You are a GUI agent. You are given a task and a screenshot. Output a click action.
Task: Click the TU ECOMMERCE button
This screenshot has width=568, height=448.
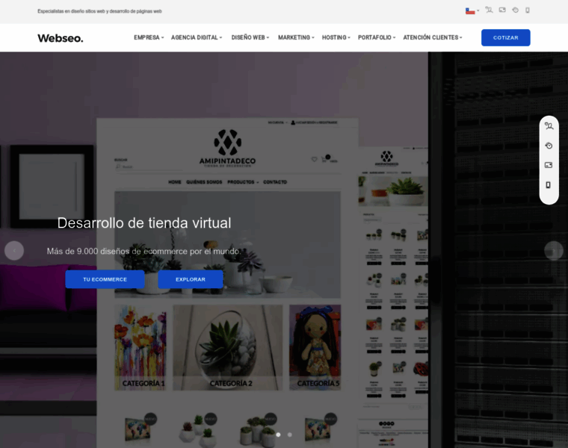(x=105, y=279)
